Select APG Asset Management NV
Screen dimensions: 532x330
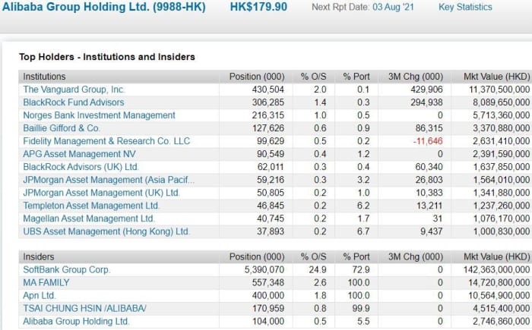[79, 154]
